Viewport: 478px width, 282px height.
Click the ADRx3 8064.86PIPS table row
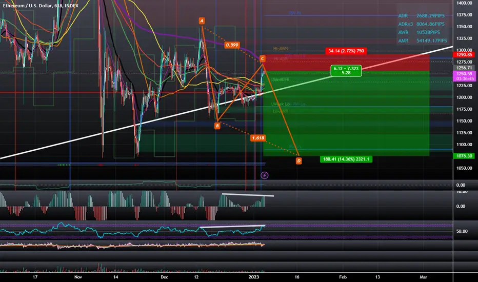[x=421, y=24]
